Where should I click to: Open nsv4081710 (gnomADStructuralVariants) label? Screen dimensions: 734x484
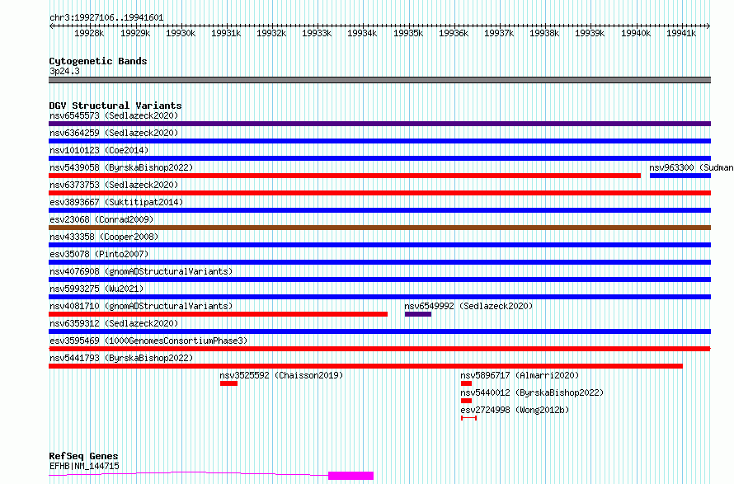click(x=141, y=306)
